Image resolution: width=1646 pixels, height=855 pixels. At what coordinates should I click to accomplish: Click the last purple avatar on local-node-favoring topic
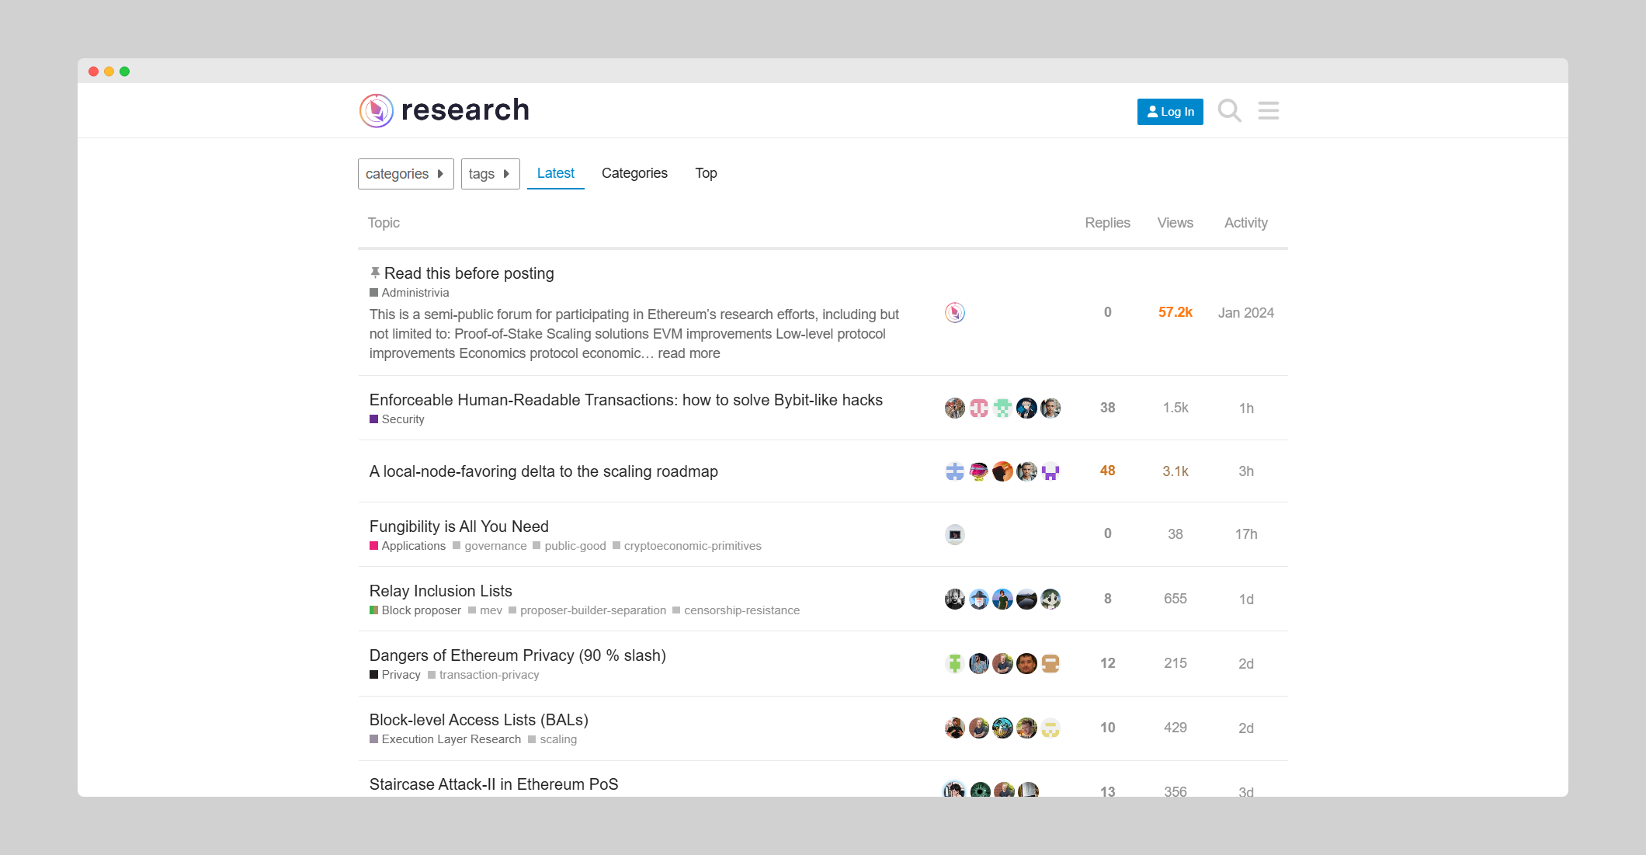(1050, 471)
